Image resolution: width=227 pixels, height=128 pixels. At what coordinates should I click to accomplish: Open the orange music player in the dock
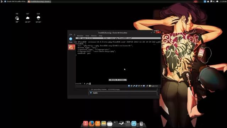point(98,123)
